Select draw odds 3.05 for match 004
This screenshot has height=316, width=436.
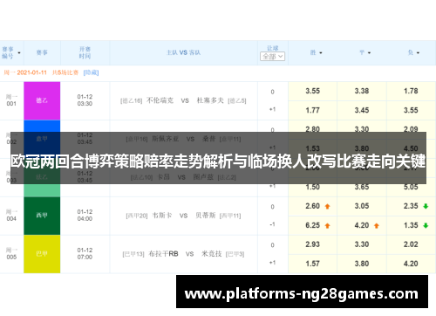[x=362, y=206]
